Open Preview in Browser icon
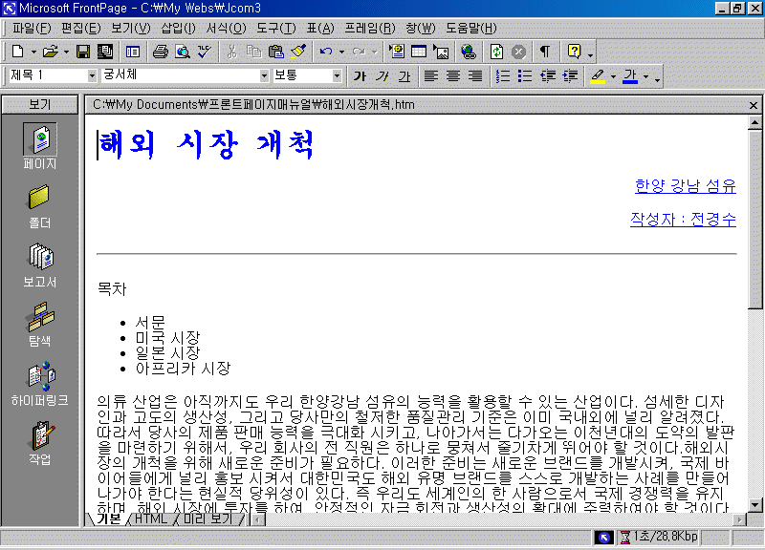 click(183, 52)
